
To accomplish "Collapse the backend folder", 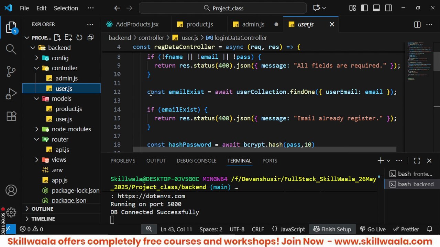I will [x=33, y=48].
